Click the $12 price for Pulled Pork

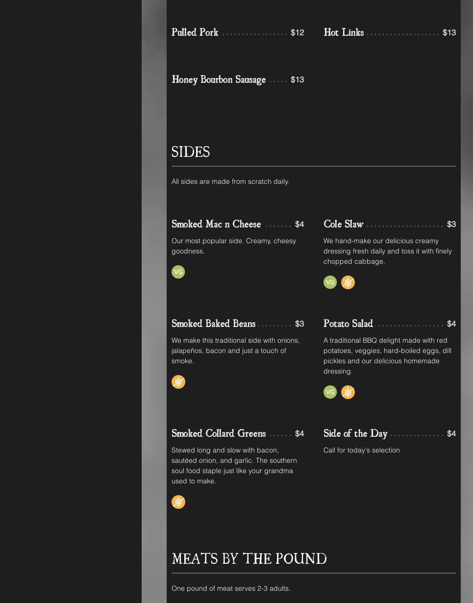(x=297, y=32)
